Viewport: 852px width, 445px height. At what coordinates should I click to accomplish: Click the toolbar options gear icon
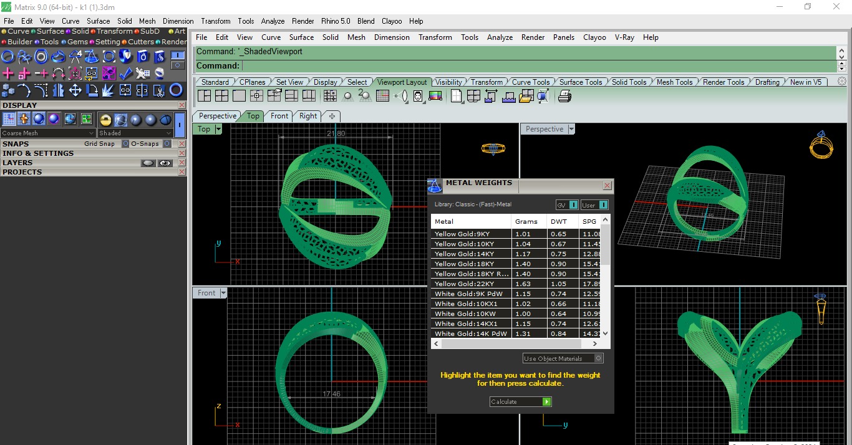(841, 82)
